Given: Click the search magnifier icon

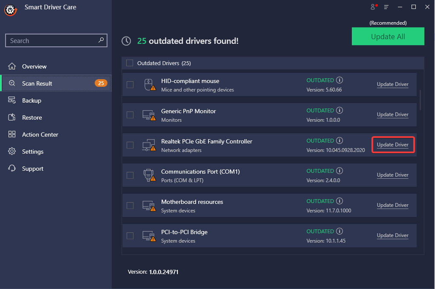Looking at the screenshot, I should 101,40.
